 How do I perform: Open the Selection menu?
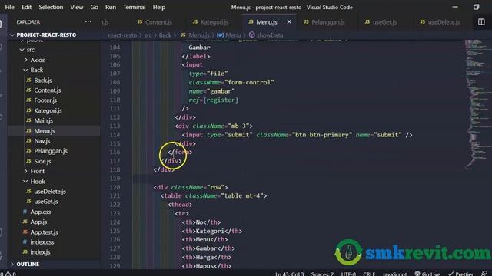tap(51, 7)
